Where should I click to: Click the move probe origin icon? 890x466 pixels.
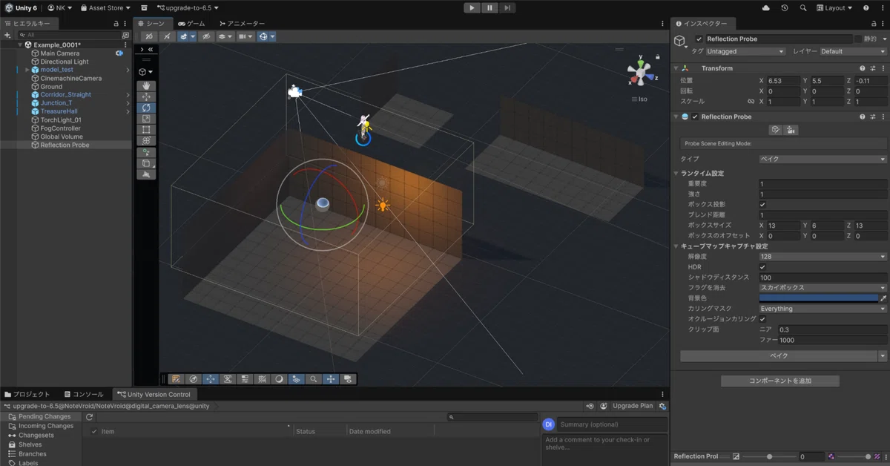[791, 130]
